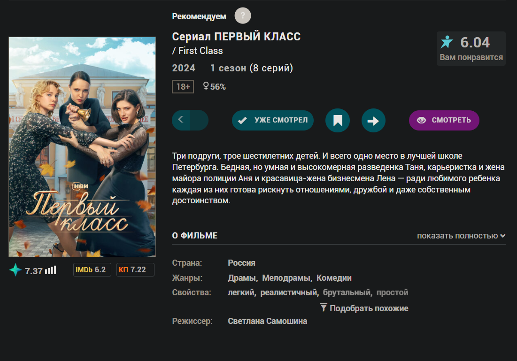The width and height of the screenshot is (517, 361).
Task: Click the left chevron rating toggle
Action: pos(181,120)
